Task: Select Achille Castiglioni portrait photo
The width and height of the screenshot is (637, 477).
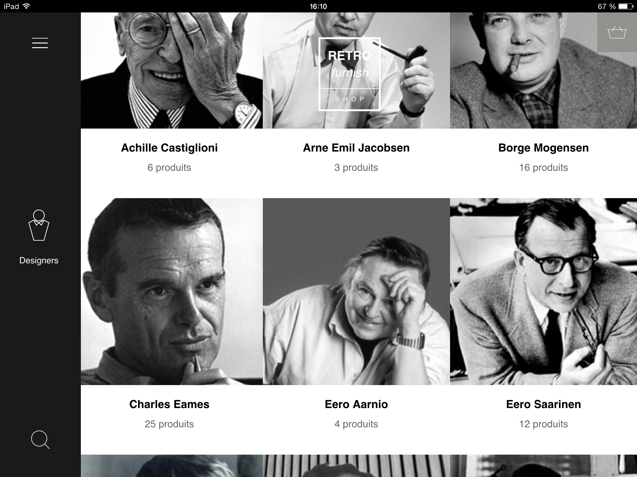Action: click(x=172, y=70)
